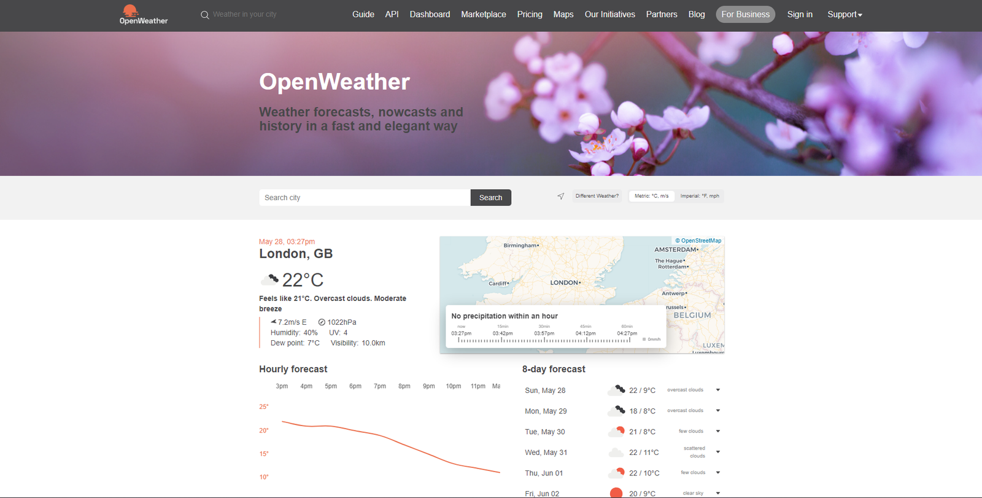Open the API page from navigation
The height and width of the screenshot is (498, 982).
click(x=392, y=15)
